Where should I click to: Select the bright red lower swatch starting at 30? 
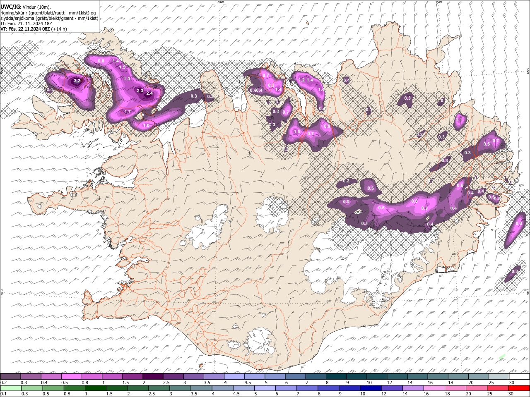click(519, 388)
